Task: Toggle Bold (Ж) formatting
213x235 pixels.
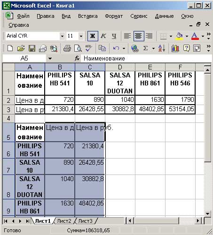Action: [x=93, y=36]
